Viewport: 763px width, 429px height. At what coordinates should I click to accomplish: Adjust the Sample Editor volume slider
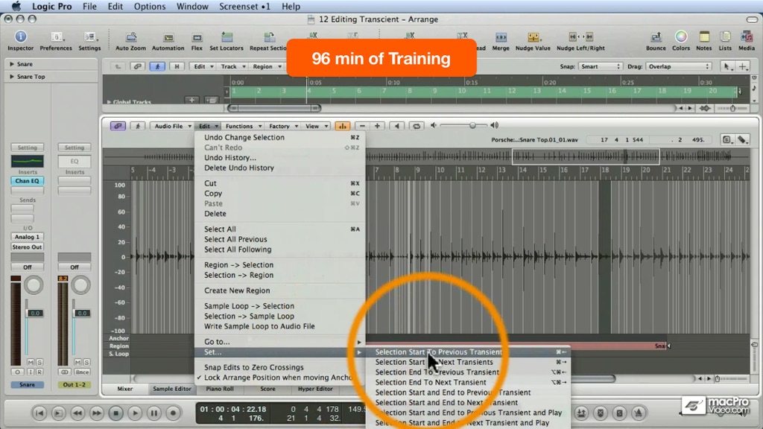point(463,125)
